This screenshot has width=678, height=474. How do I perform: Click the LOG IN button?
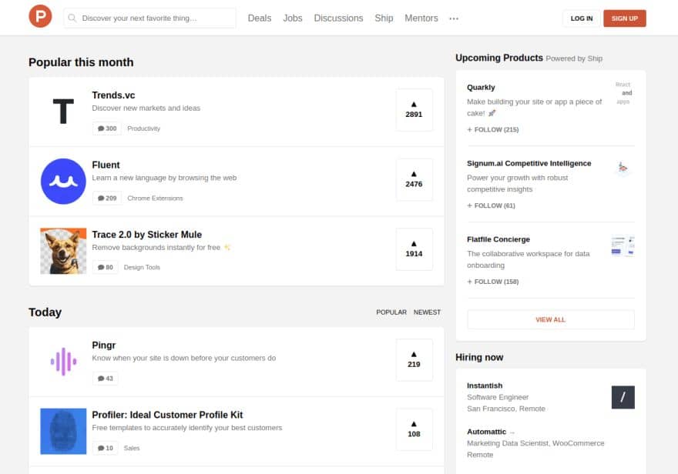pyautogui.click(x=582, y=18)
